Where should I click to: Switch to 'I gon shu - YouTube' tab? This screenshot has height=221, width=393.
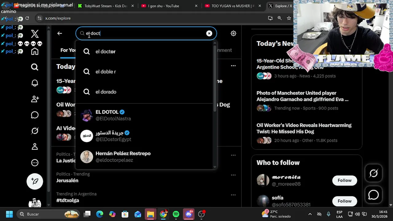coord(164,6)
